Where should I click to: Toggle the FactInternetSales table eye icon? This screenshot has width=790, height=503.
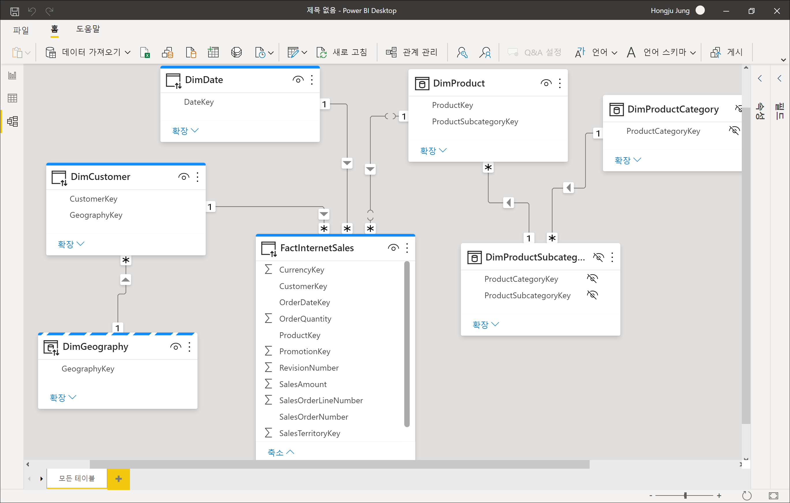pyautogui.click(x=393, y=248)
